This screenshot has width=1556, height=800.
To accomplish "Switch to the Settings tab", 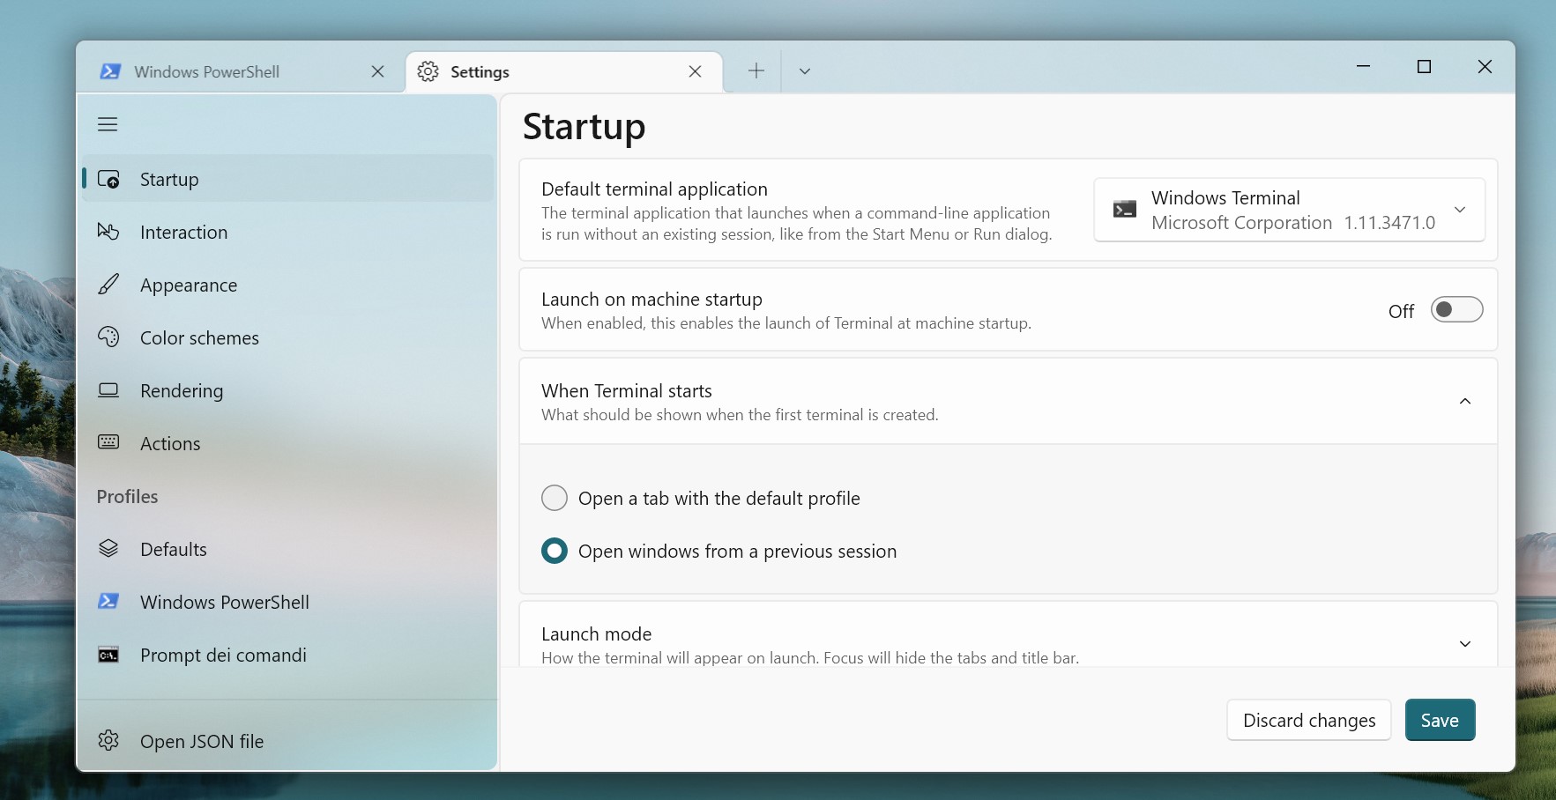I will (564, 71).
